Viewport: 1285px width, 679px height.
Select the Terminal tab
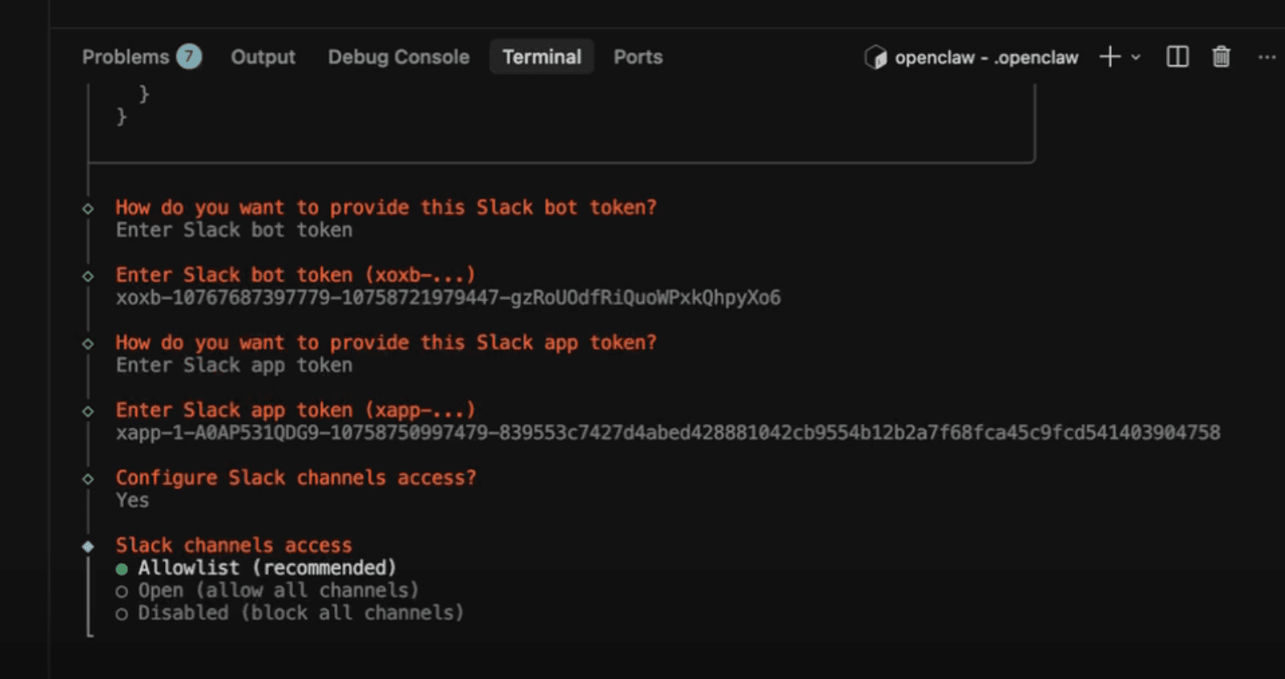542,57
